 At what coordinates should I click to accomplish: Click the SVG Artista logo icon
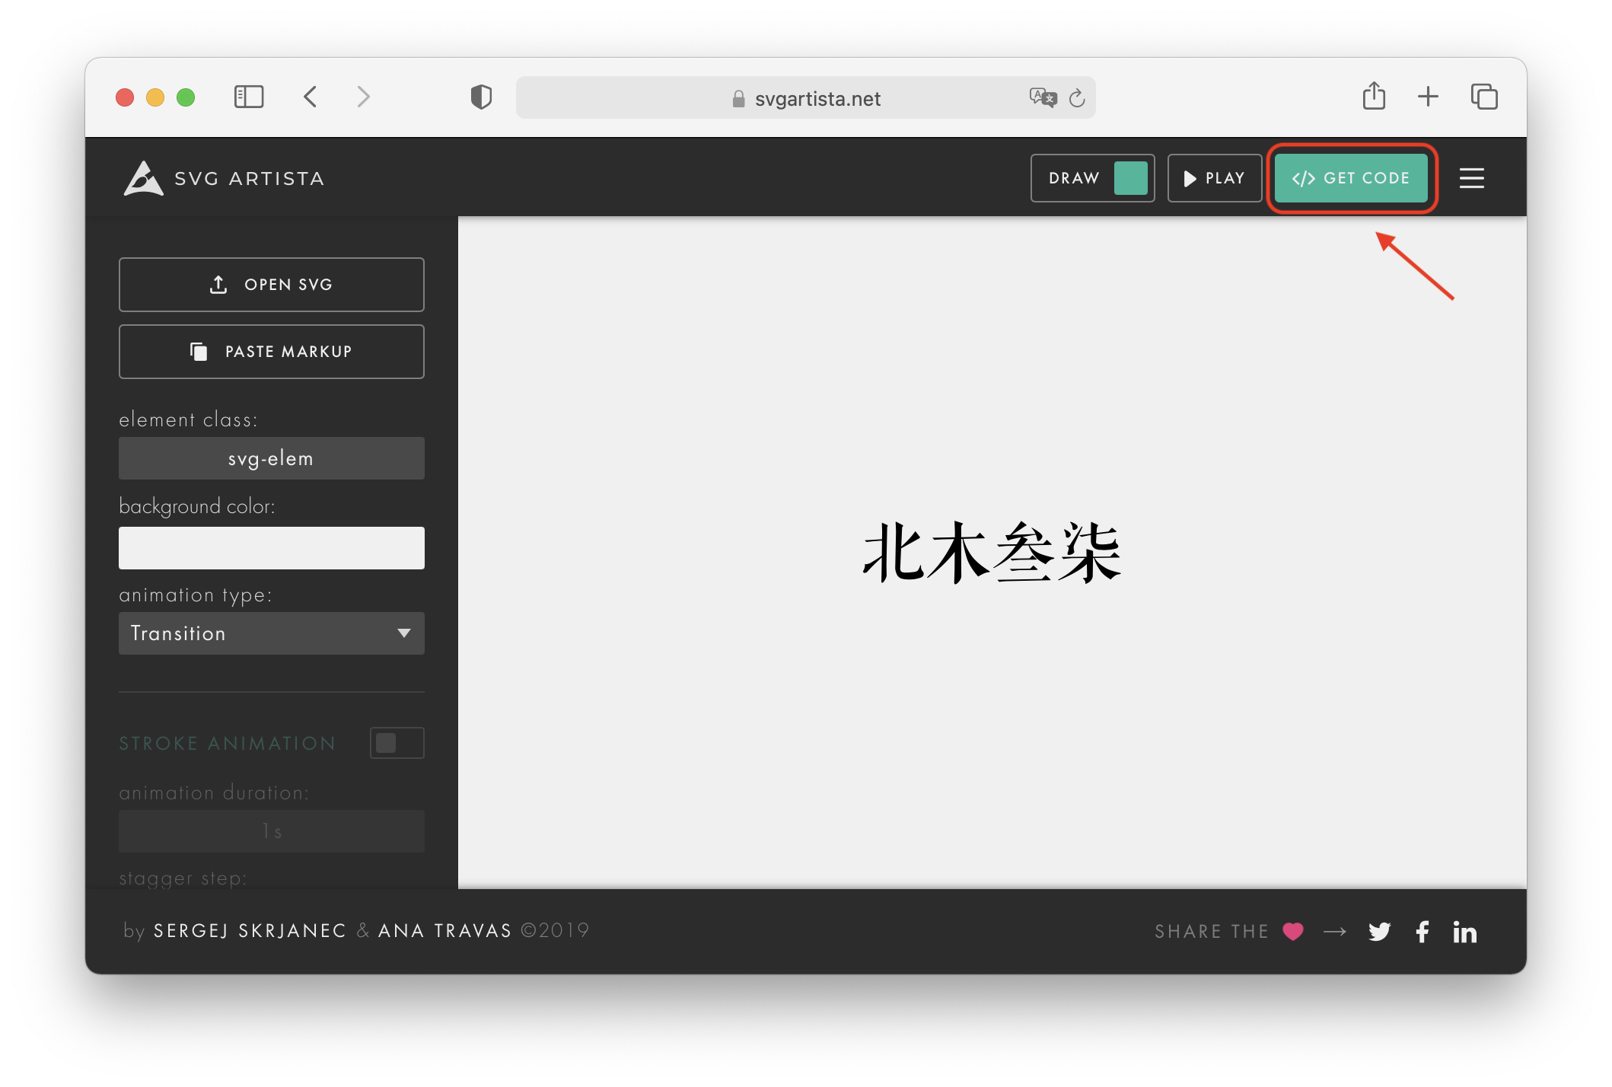143,178
